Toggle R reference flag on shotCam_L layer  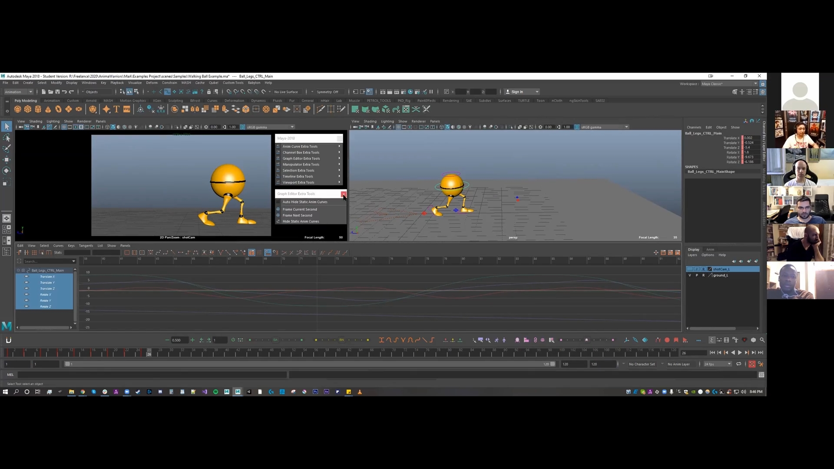coord(704,269)
